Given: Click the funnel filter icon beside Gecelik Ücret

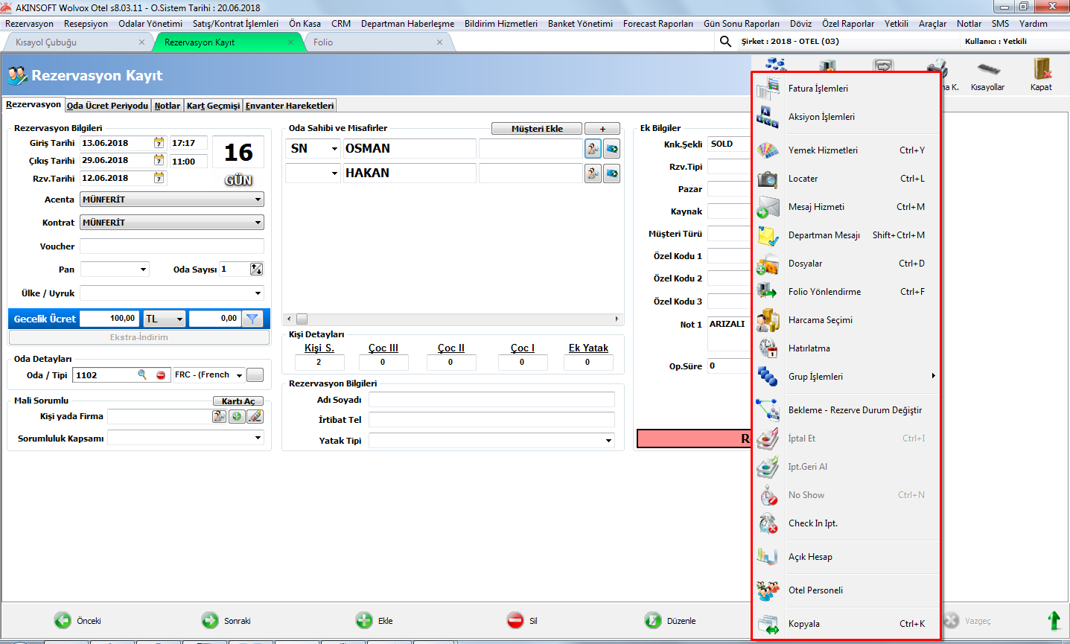Looking at the screenshot, I should coord(252,319).
